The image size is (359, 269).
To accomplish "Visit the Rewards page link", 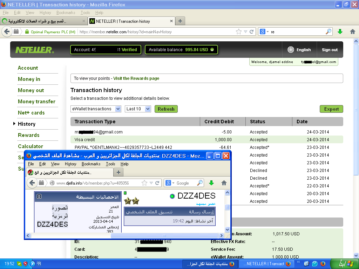I will [x=136, y=78].
